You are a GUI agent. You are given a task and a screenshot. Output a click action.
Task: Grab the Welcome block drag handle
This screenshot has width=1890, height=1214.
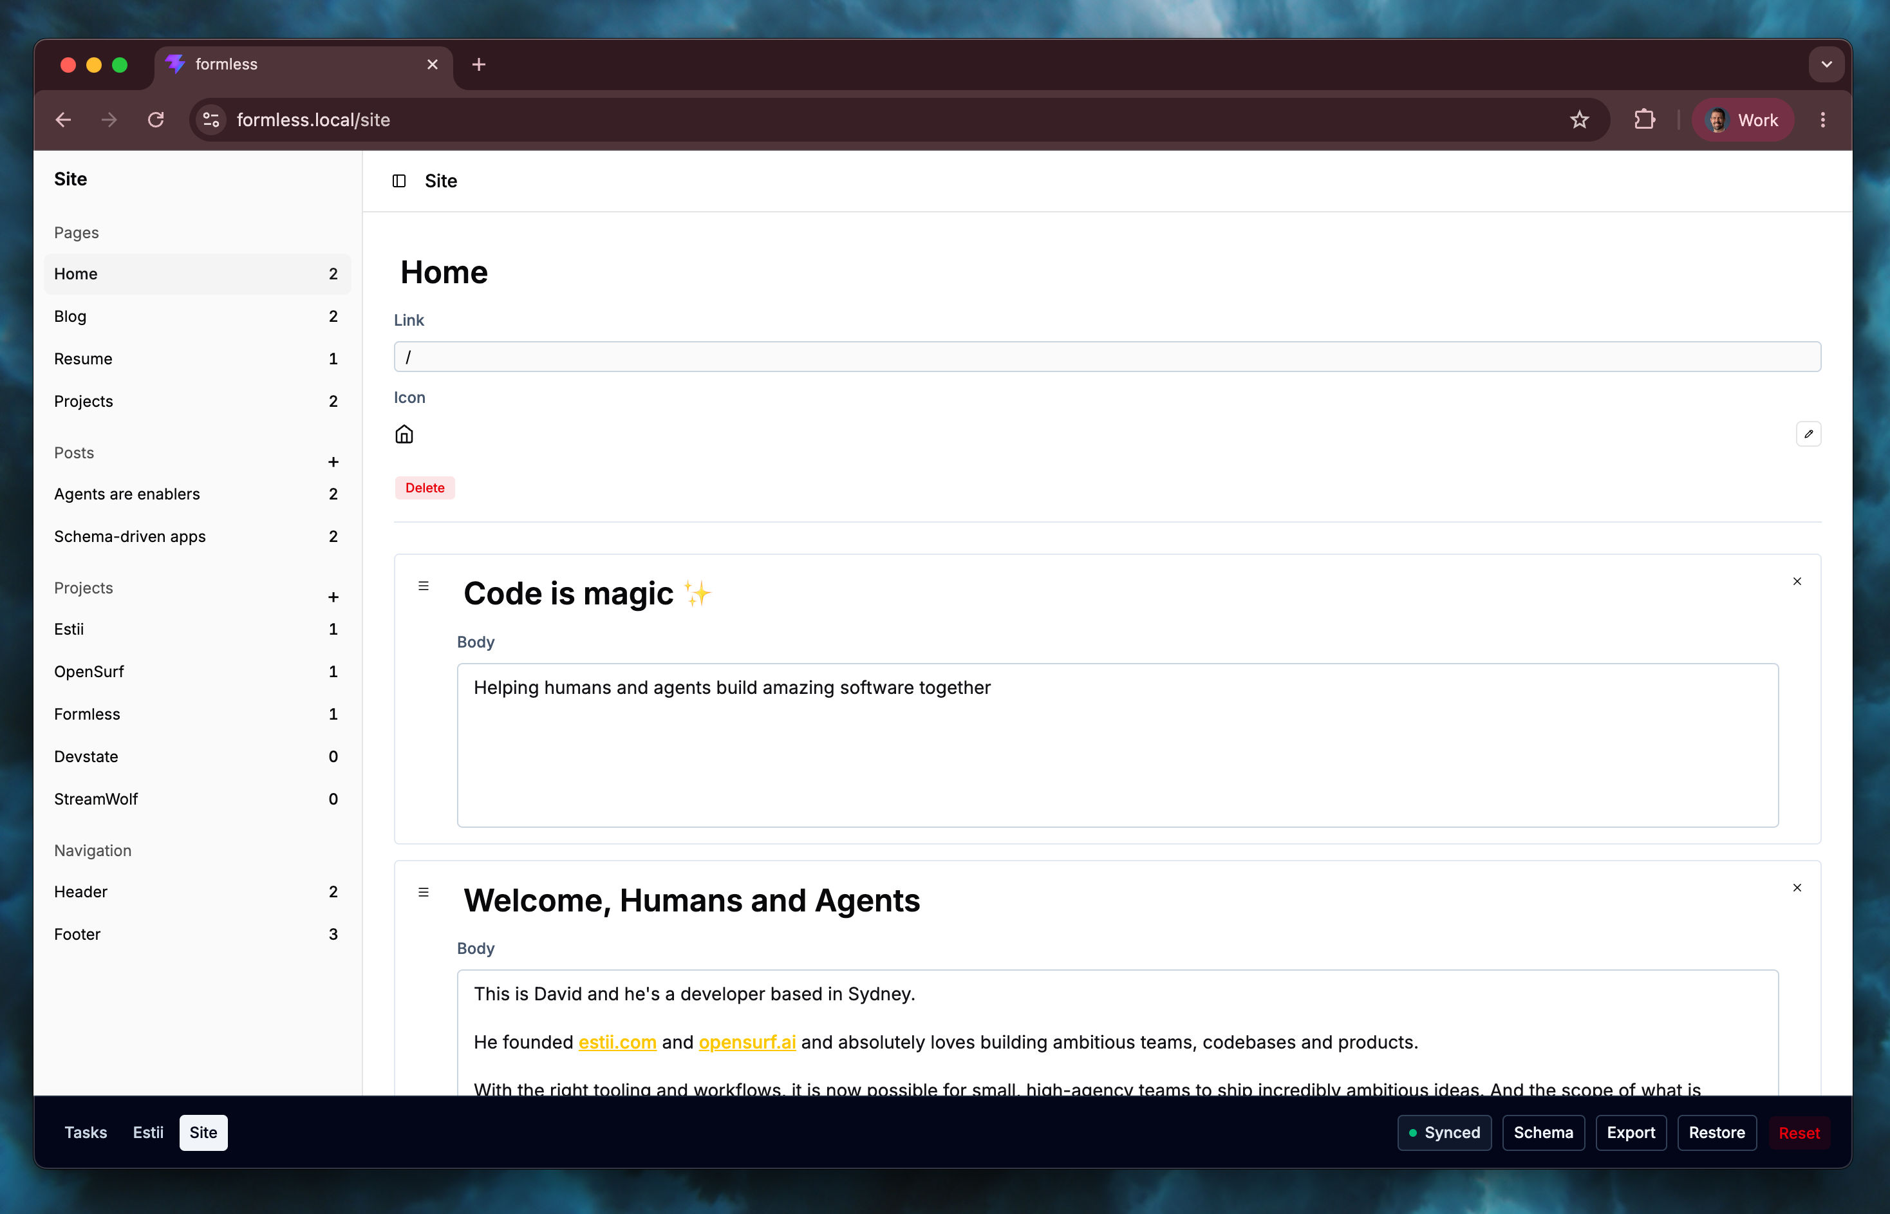(x=423, y=892)
